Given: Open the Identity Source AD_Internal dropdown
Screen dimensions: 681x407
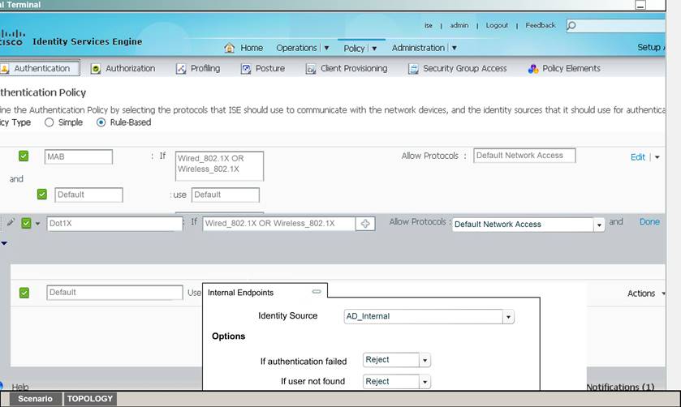Looking at the screenshot, I should tap(508, 317).
